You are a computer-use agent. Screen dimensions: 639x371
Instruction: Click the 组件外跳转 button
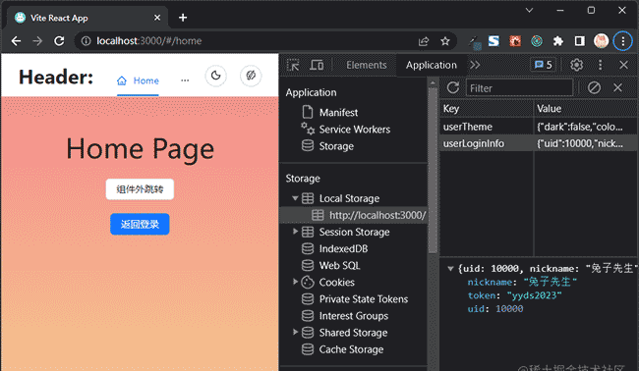140,189
